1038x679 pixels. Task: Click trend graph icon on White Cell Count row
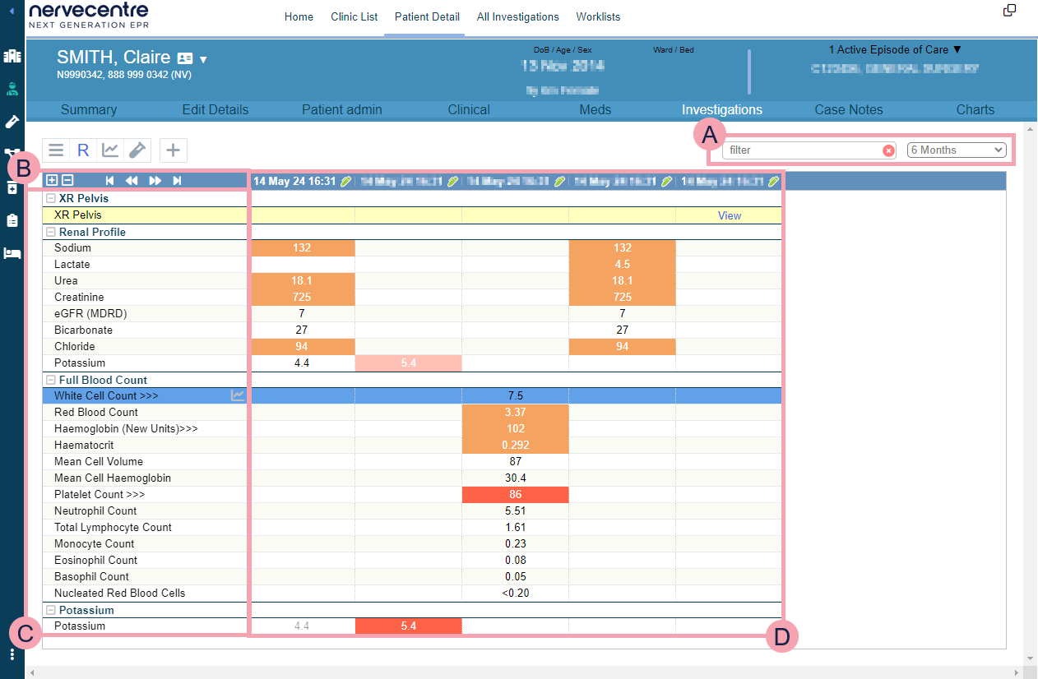pyautogui.click(x=238, y=395)
